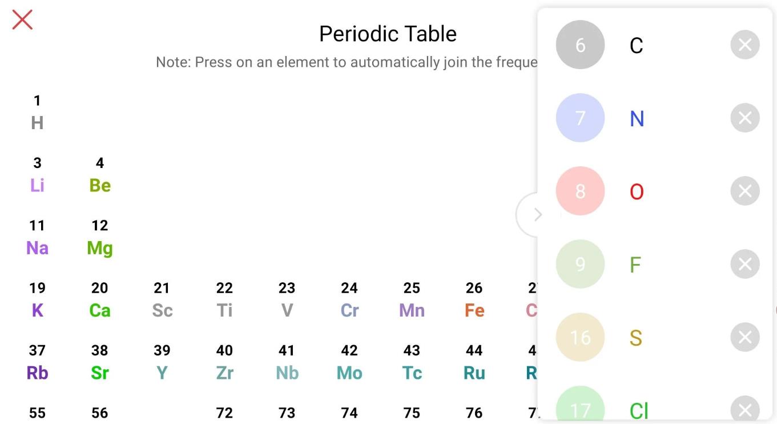Collapse the side panel with the chevron arrow

point(537,215)
